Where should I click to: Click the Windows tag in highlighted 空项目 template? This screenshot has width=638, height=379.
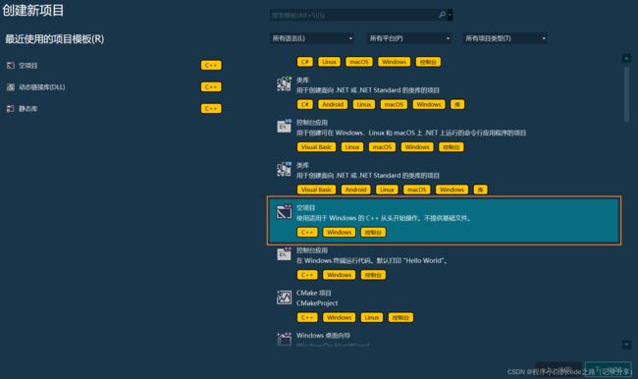pos(339,232)
